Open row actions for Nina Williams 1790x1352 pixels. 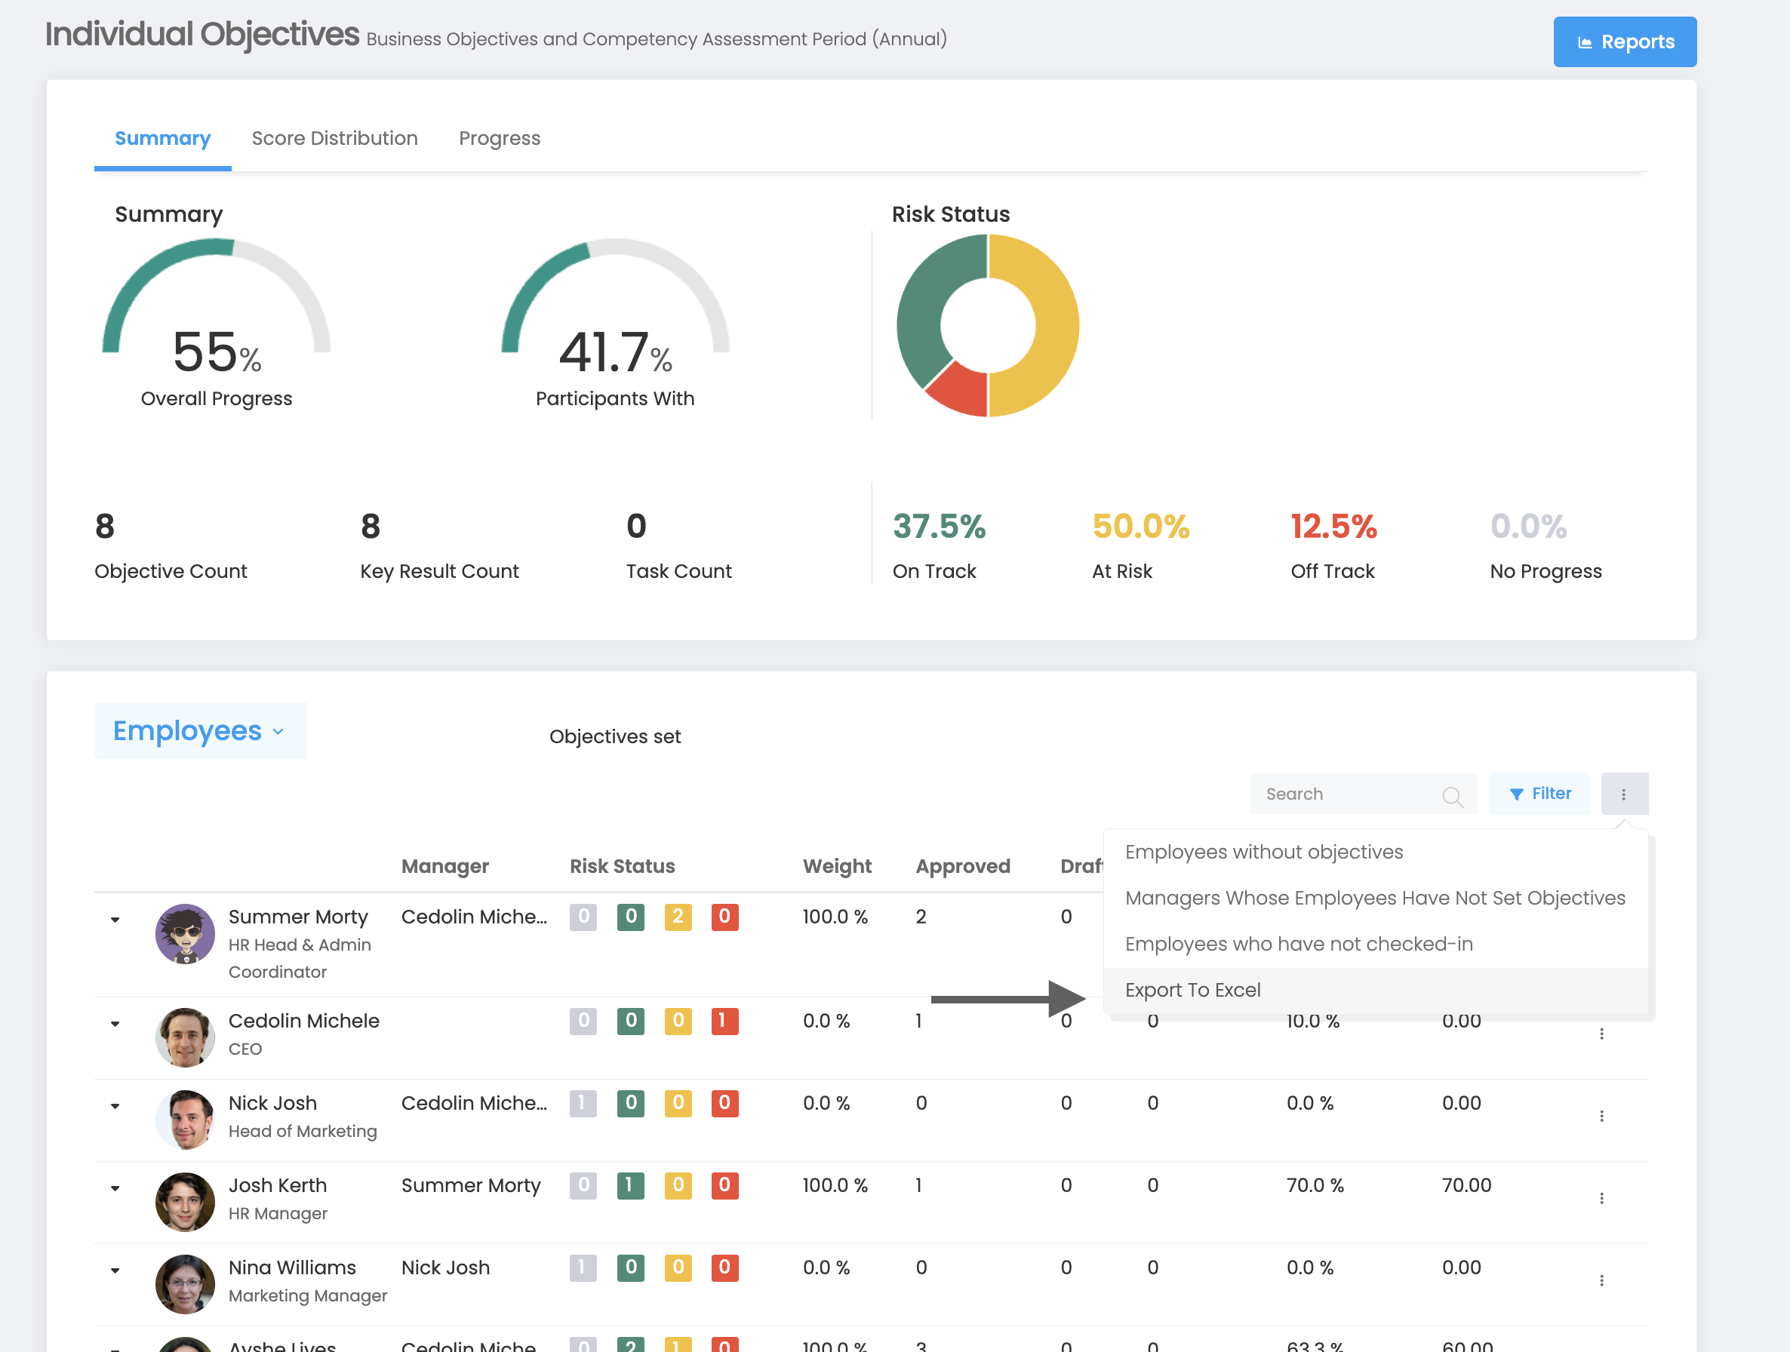[1601, 1280]
